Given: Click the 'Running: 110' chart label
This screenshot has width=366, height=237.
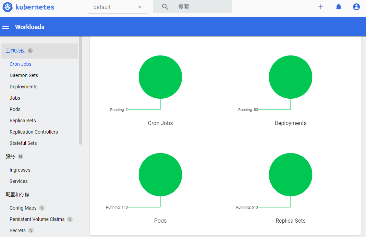Looking at the screenshot, I should tap(117, 207).
